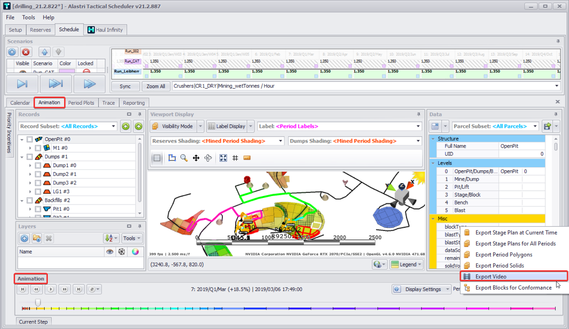Choose the pan tool with four arrows

(196, 158)
